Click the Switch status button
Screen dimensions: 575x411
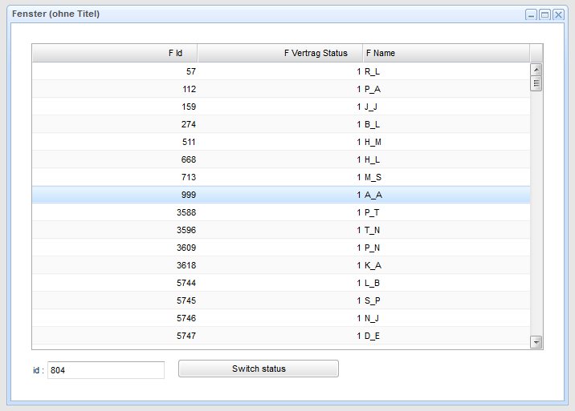pos(259,369)
